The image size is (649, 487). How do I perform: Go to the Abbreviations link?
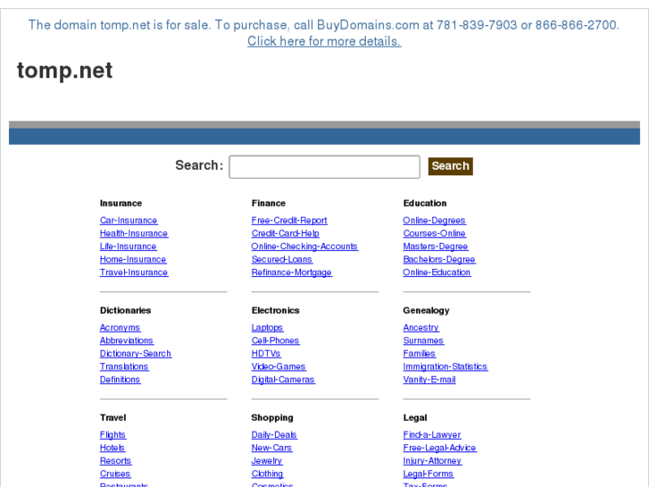coord(127,340)
